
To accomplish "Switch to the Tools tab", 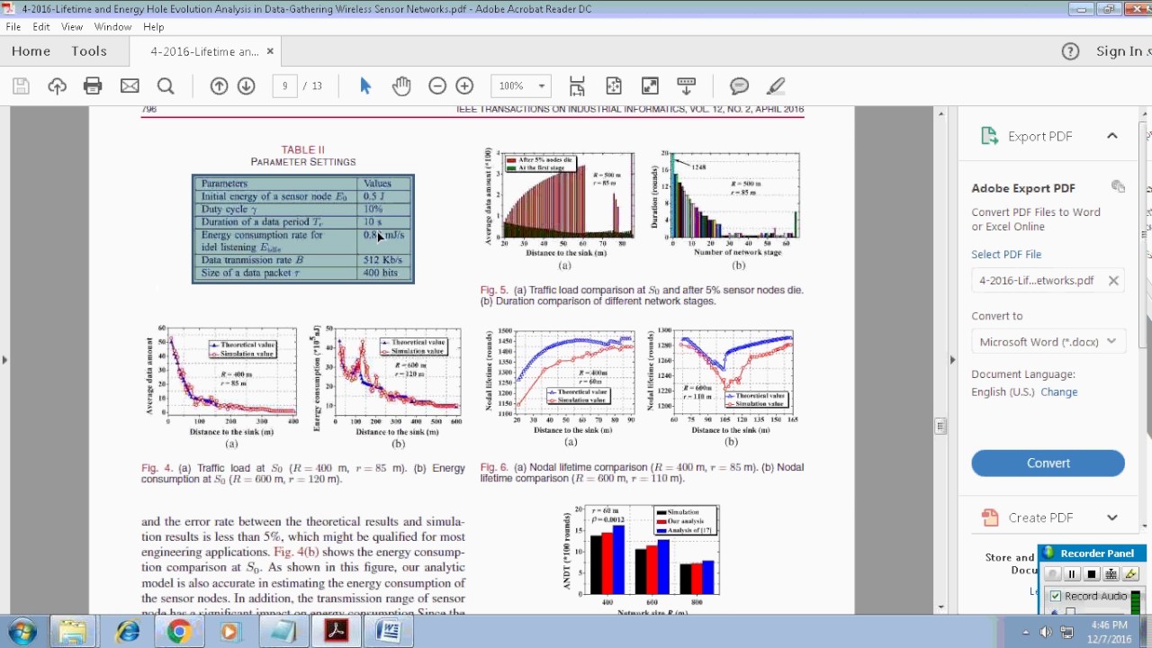I will 89,51.
